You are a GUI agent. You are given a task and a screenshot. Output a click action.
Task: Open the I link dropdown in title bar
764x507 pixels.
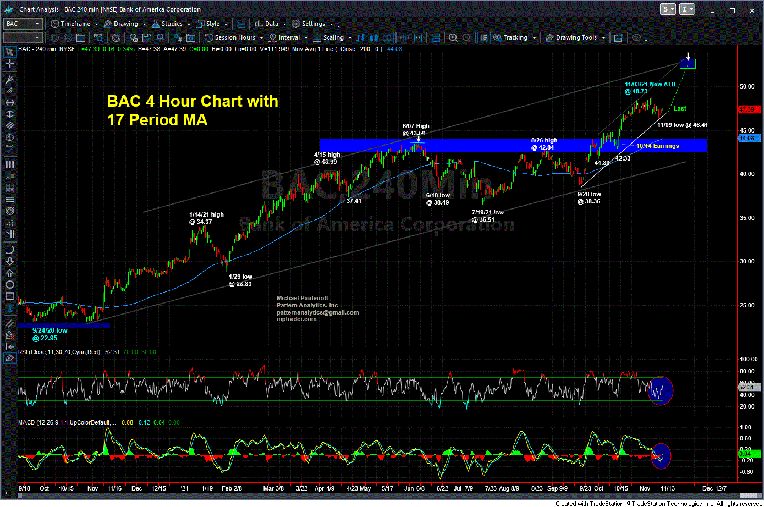pyautogui.click(x=688, y=9)
